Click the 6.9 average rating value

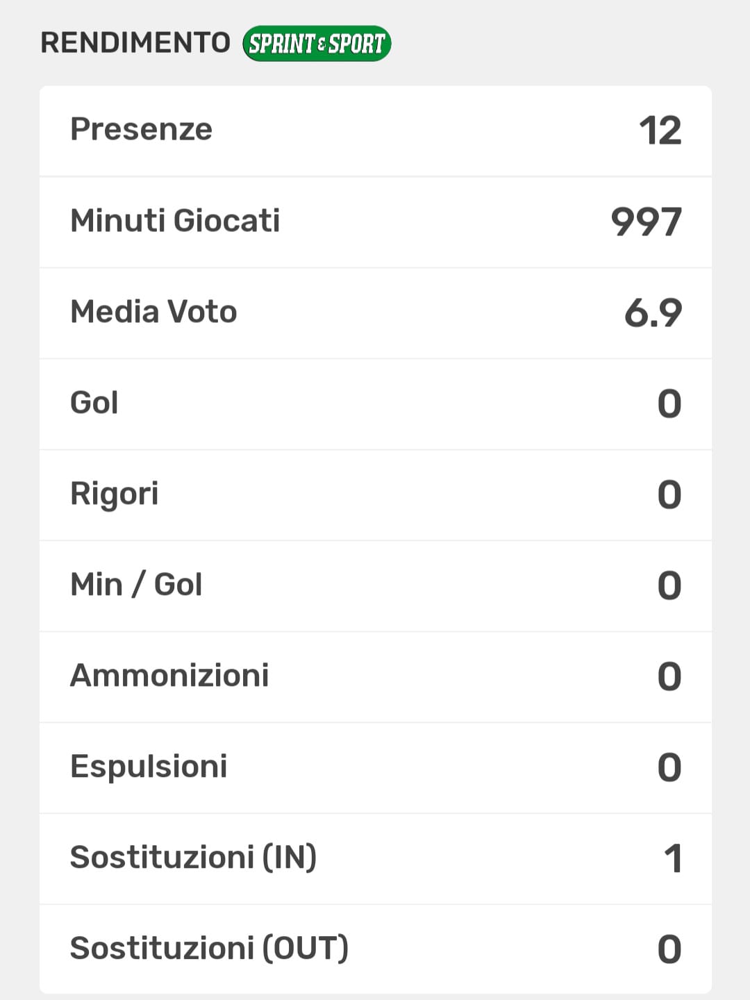[x=653, y=313]
